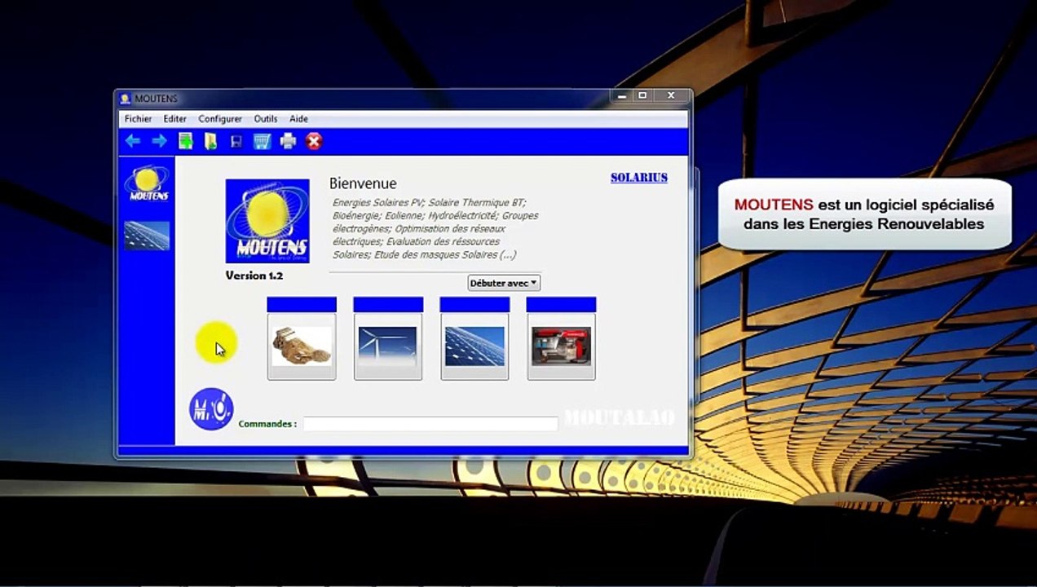
Task: Open the solar panels module tile
Action: (474, 346)
